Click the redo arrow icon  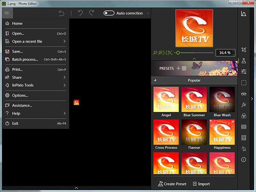pos(92,13)
